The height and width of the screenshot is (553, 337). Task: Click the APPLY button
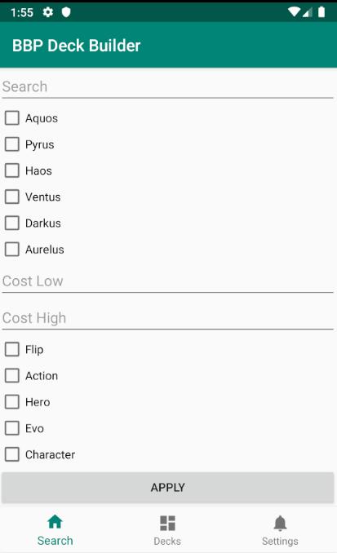[167, 488]
